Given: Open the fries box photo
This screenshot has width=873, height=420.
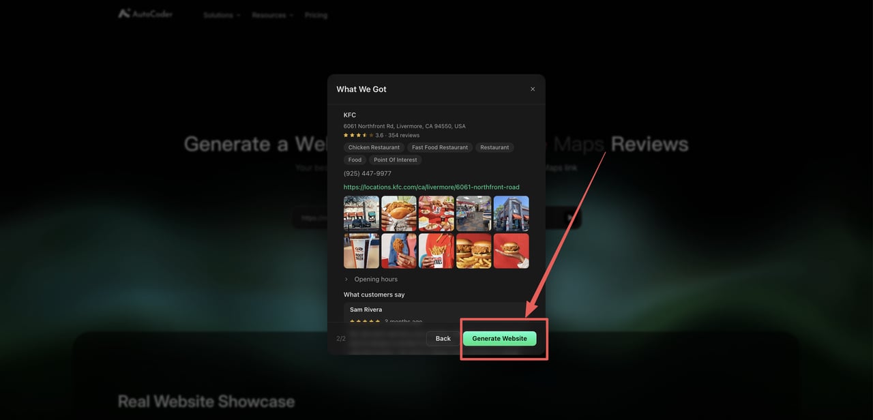Looking at the screenshot, I should [x=436, y=251].
